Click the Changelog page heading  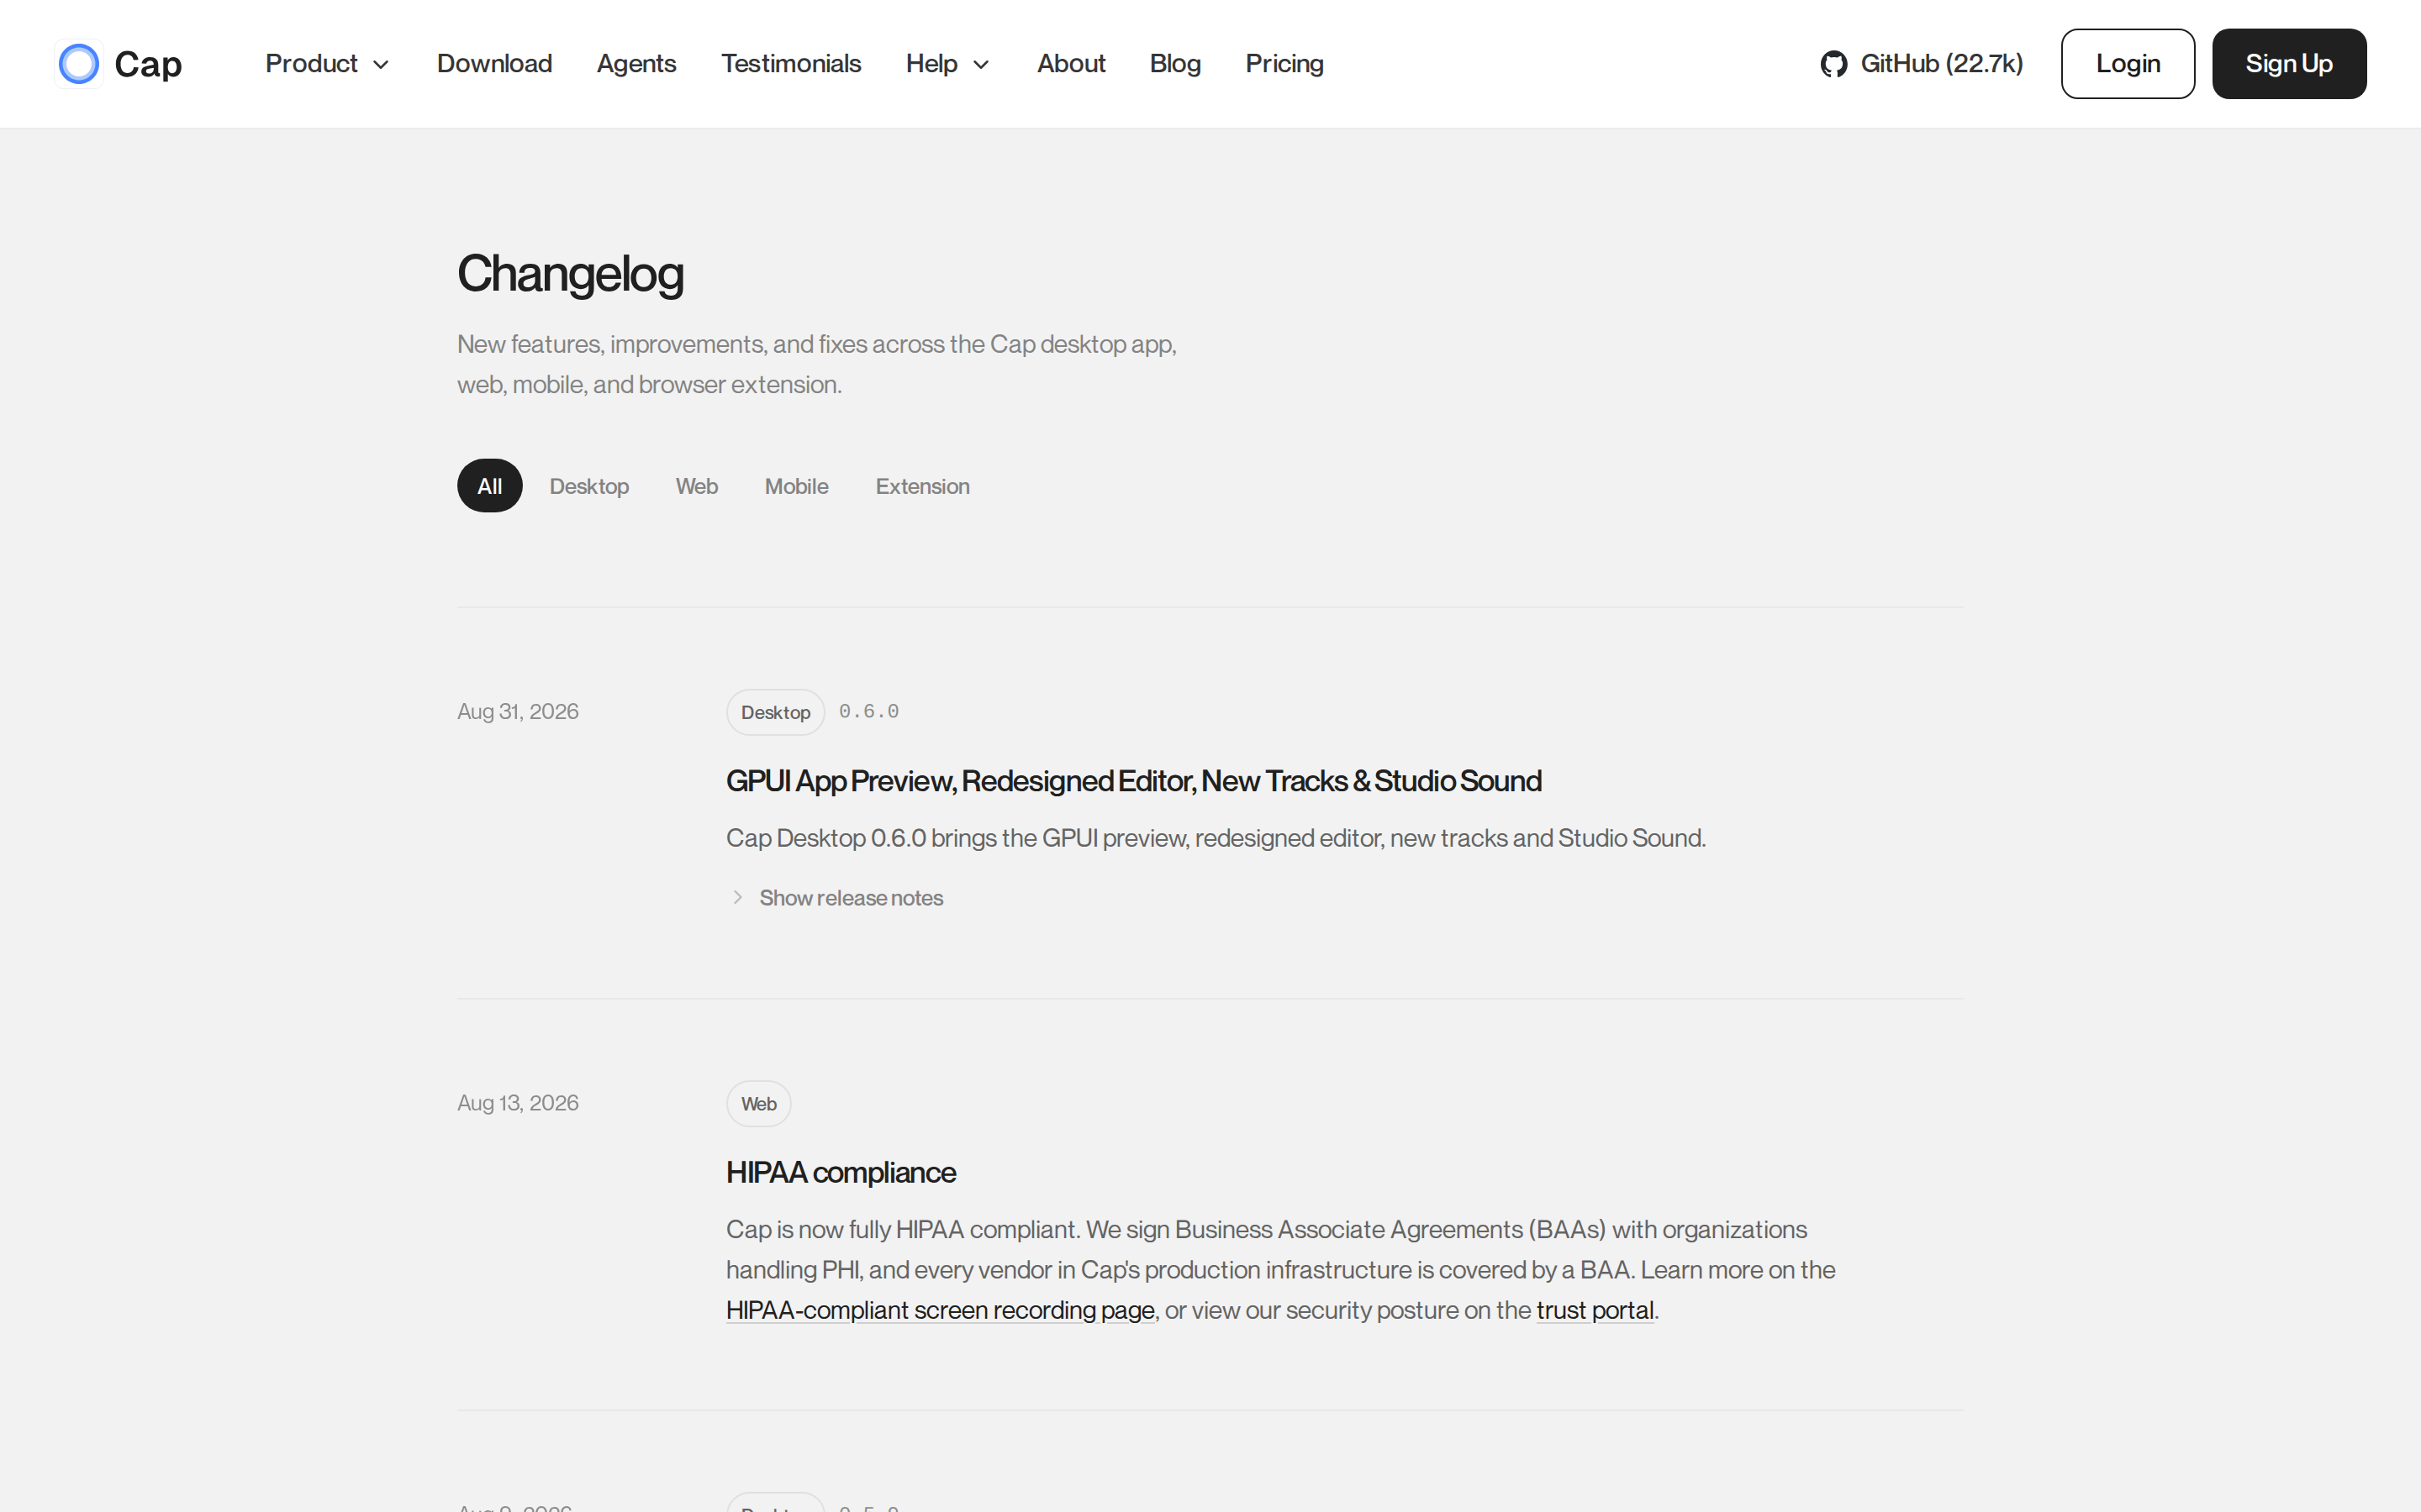pos(570,274)
